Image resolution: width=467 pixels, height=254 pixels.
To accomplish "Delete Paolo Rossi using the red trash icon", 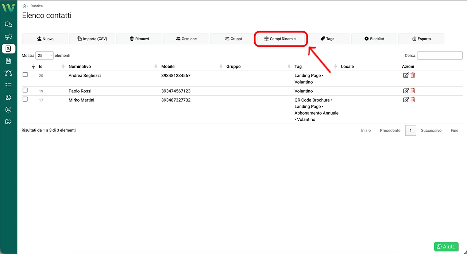I will pos(413,91).
